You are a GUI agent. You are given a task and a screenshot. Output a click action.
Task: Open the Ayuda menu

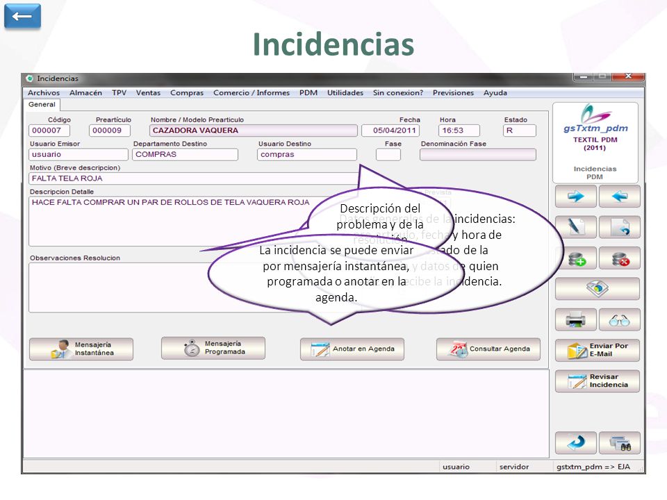495,92
